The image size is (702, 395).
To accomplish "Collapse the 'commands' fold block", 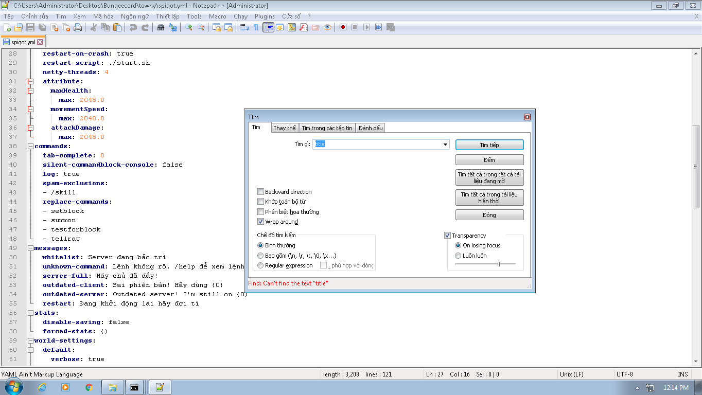I will point(30,146).
